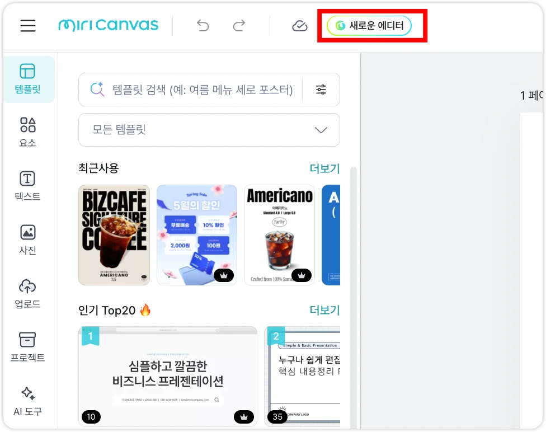The width and height of the screenshot is (546, 432).
Task: Select the 템플릿 sidebar tab
Action: click(28, 79)
